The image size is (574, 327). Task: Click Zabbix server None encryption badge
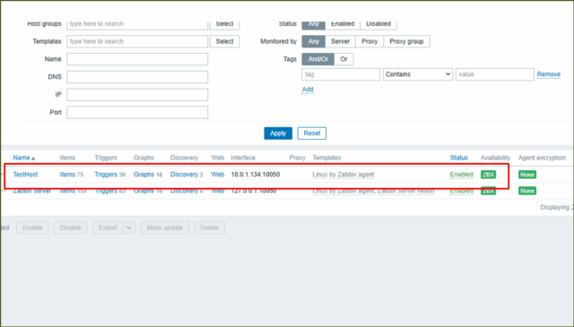(x=527, y=191)
